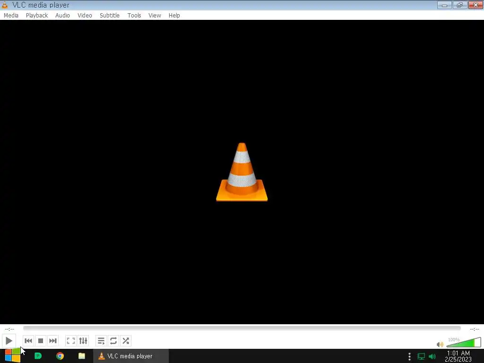Click the VLC cone in video area
The height and width of the screenshot is (363, 484).
(242, 172)
